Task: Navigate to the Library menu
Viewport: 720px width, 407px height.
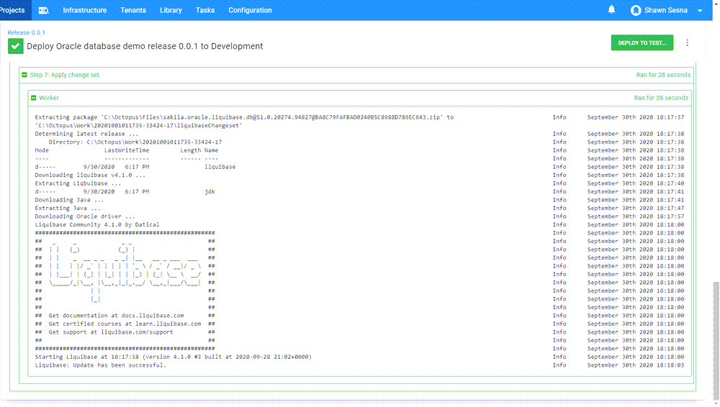Action: click(x=171, y=10)
